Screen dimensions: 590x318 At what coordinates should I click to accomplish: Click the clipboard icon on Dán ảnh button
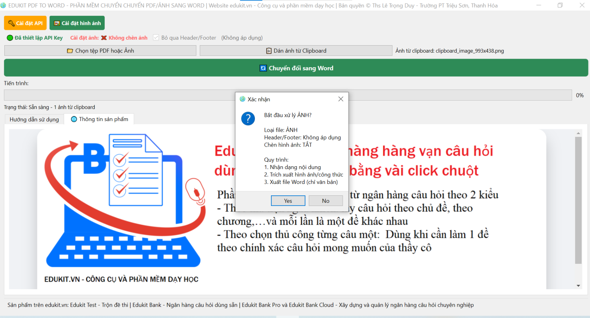point(269,51)
